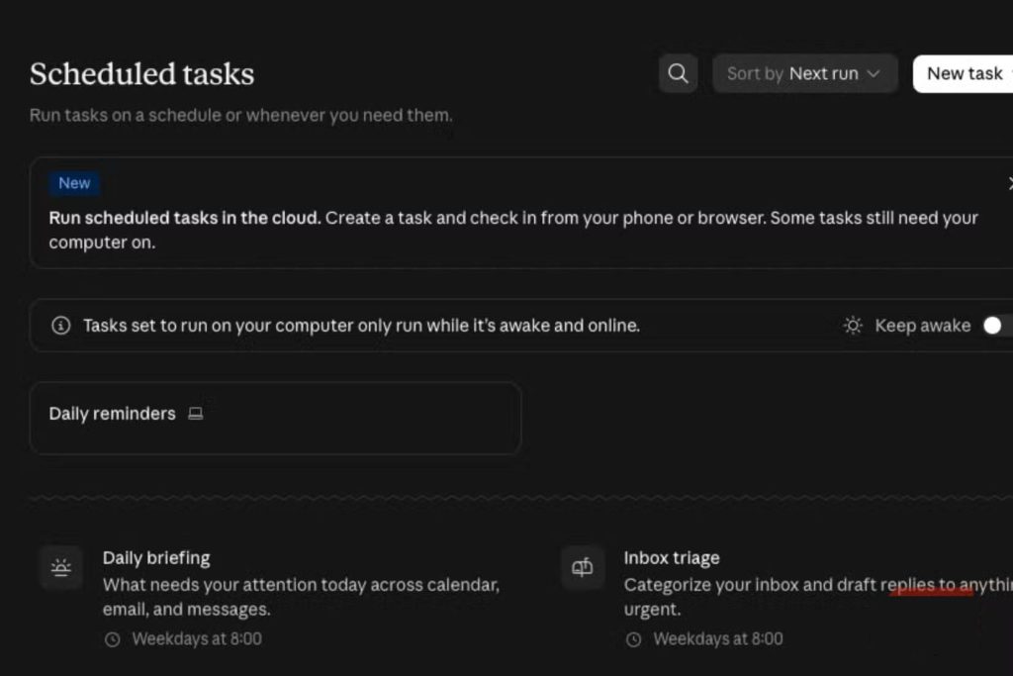
Task: Click the Weekdays at 8:00 label under Inbox triage
Action: pos(718,639)
